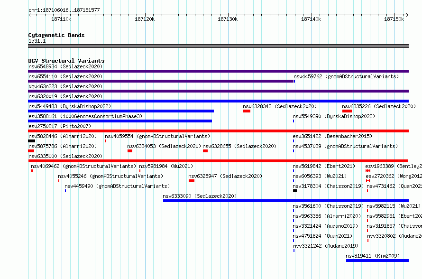Screen dimensions: 422x279
Task: Click the DGV Structural Variants track title
Action: click(66, 61)
